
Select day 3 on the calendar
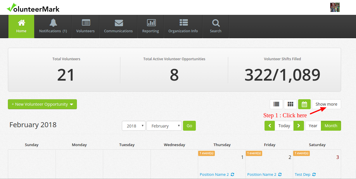point(338,157)
